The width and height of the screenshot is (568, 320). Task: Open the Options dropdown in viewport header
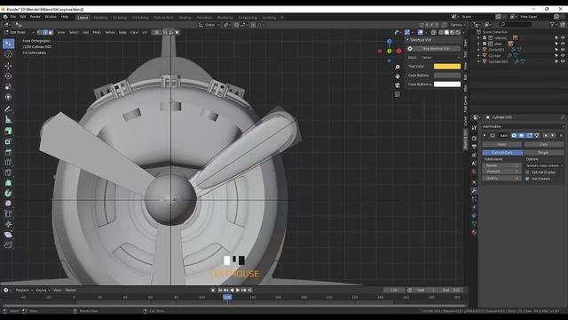[x=458, y=25]
